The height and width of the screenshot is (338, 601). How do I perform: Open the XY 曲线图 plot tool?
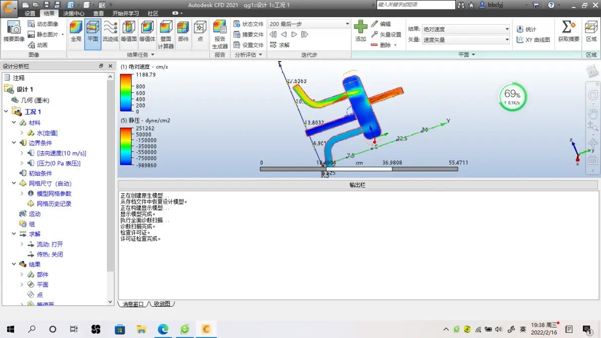[x=533, y=40]
